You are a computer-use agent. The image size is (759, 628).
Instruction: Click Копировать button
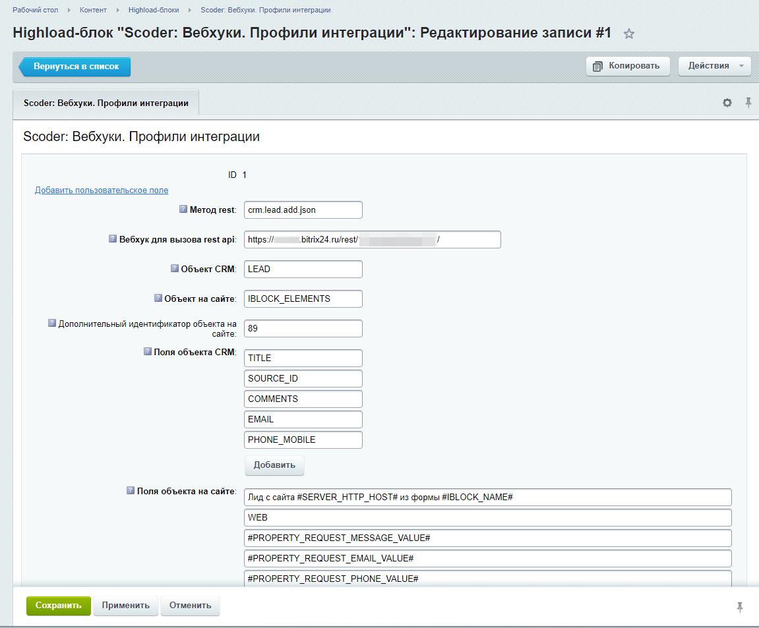[627, 66]
